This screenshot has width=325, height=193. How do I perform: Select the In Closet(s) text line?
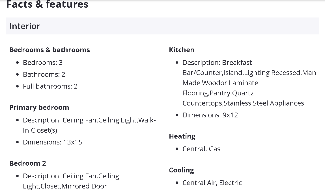[x=40, y=130]
